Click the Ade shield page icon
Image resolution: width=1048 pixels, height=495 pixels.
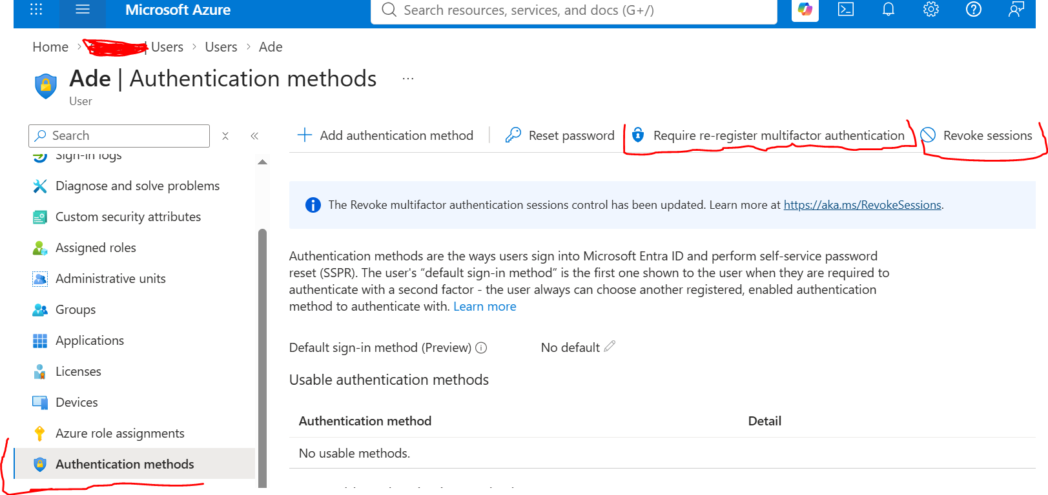point(46,86)
